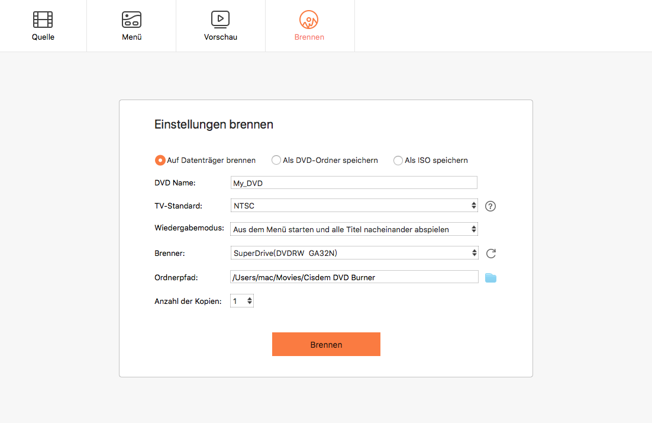This screenshot has width=652, height=423.
Task: Click the DVD Name input field
Action: [354, 183]
